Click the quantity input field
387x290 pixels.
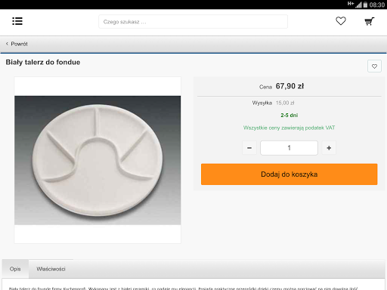[x=289, y=148]
